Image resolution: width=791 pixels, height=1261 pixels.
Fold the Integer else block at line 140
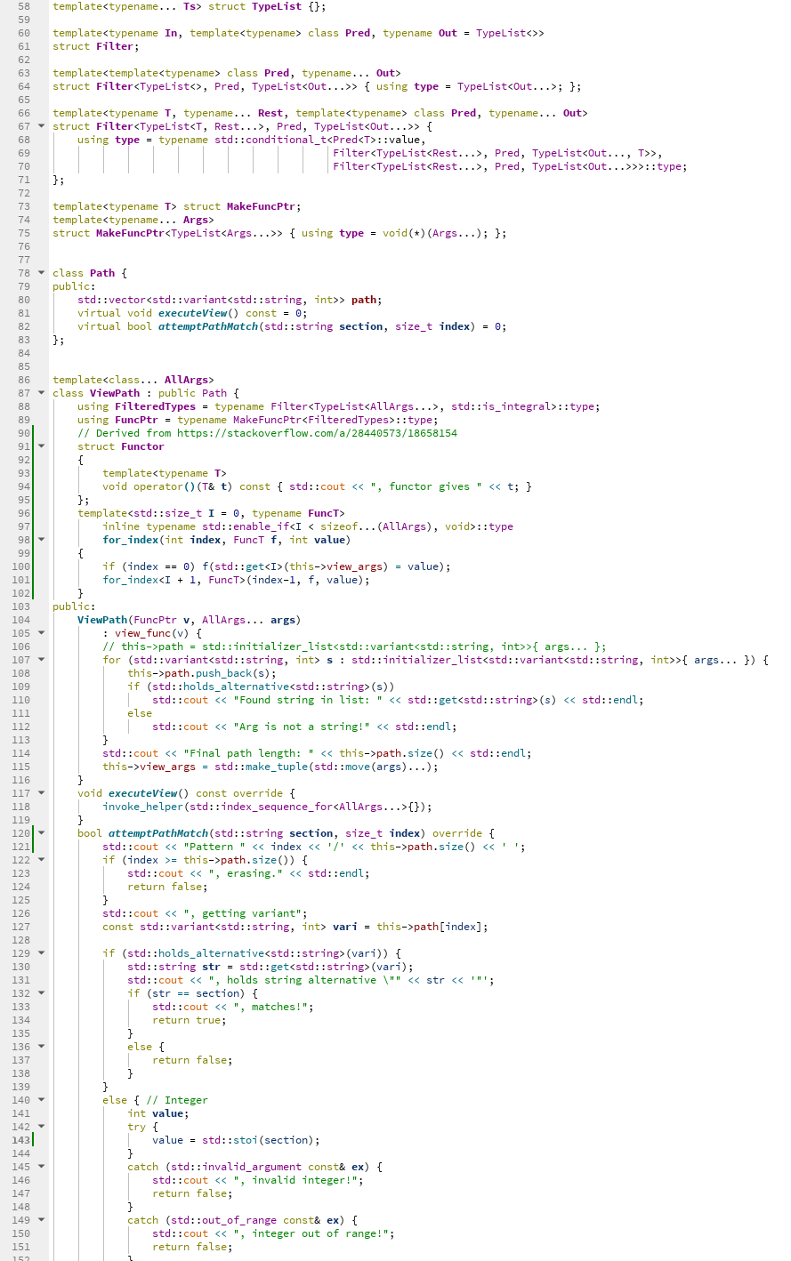click(41, 1100)
